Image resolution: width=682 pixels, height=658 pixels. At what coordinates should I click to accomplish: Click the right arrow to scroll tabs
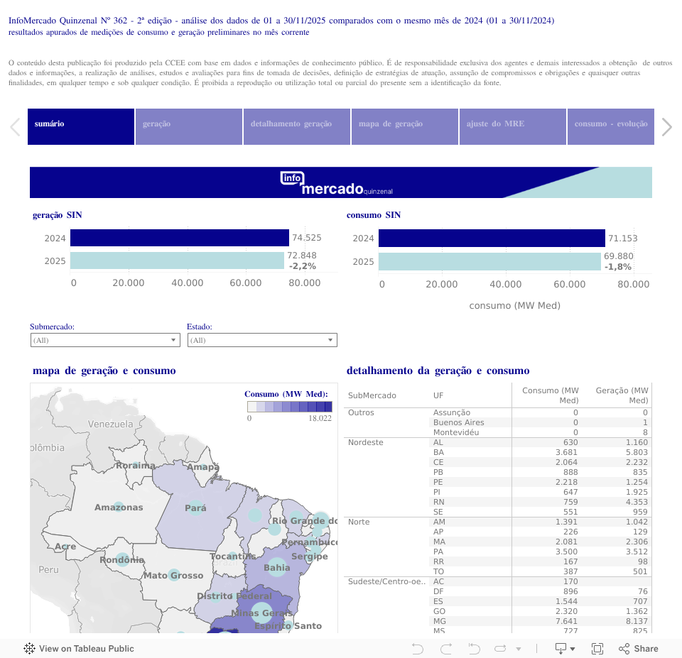(x=666, y=126)
